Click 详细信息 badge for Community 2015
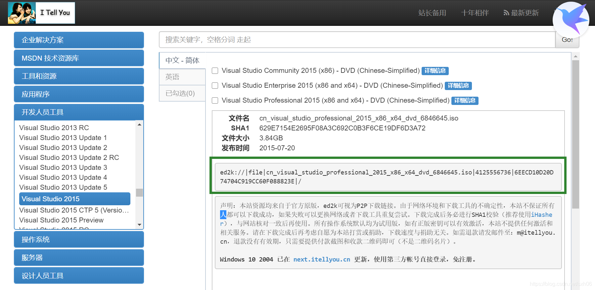Image resolution: width=595 pixels, height=290 pixels. click(435, 71)
